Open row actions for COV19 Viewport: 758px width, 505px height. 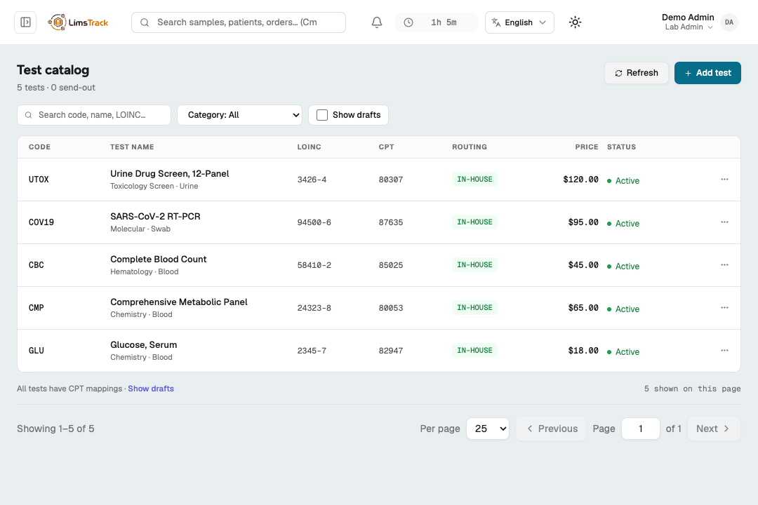[x=724, y=222]
